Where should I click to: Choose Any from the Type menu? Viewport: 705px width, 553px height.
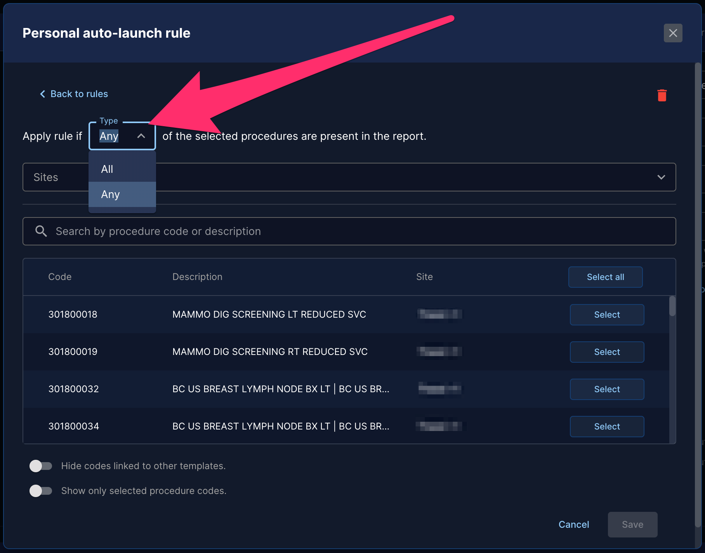click(x=122, y=194)
